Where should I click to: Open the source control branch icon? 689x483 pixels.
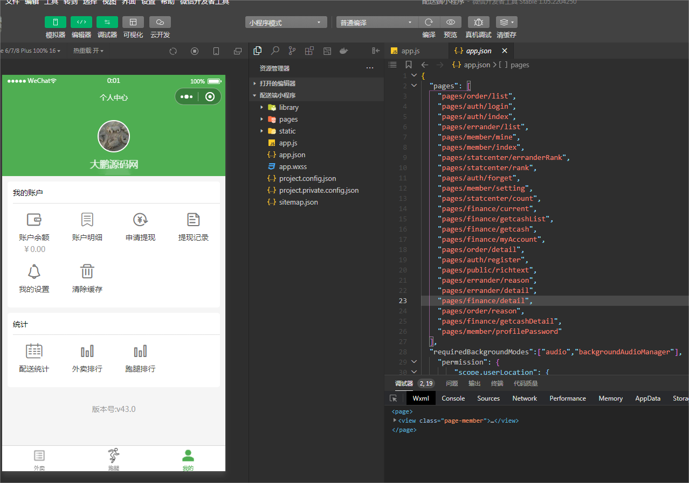point(292,51)
